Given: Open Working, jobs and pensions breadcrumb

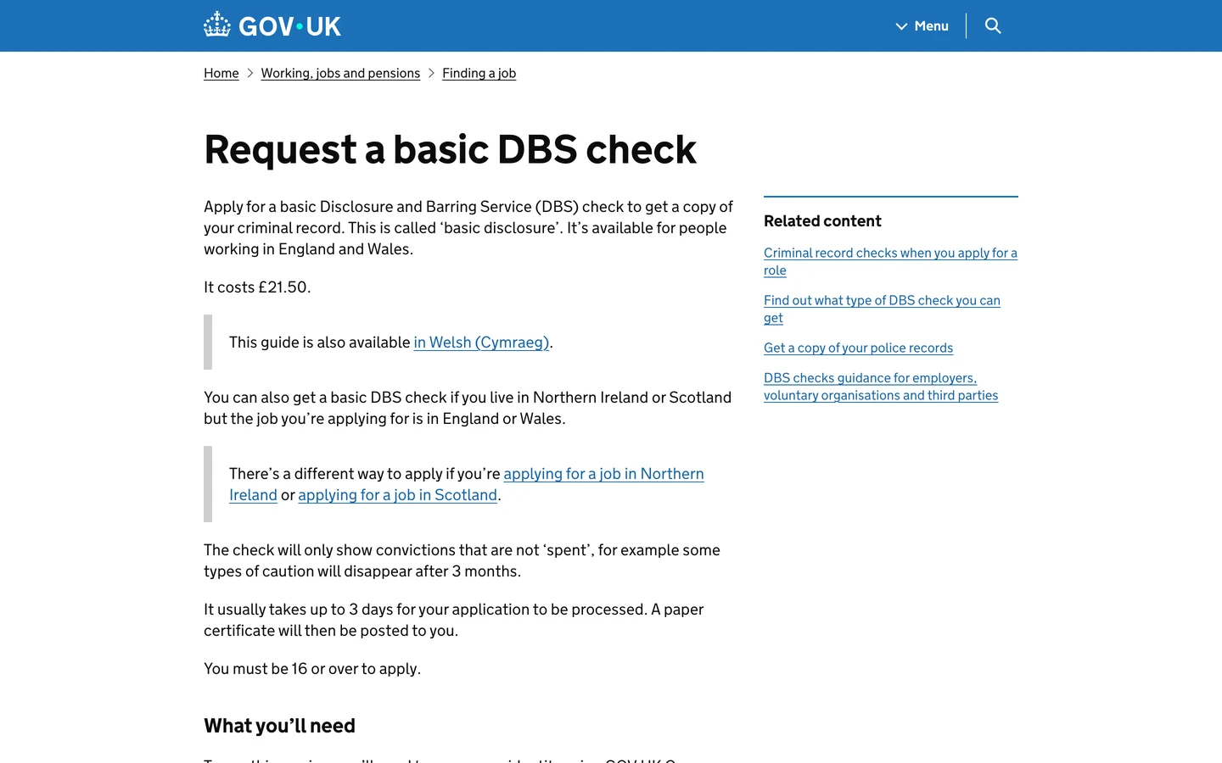Looking at the screenshot, I should click(x=340, y=73).
